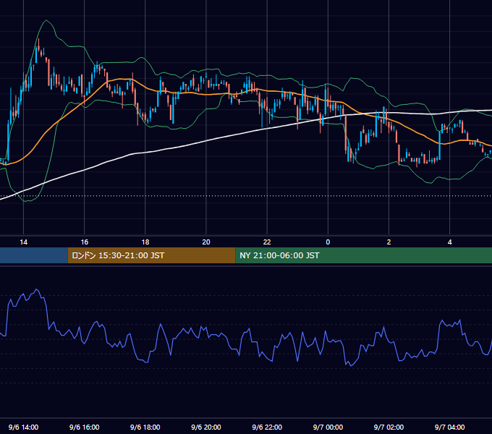492x434 pixels.
Task: Click the blue session bar before London
Action: click(x=34, y=255)
